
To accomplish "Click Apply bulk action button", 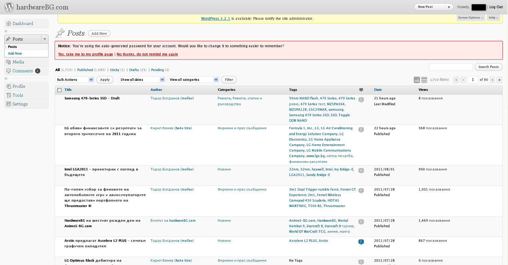I will [x=105, y=80].
